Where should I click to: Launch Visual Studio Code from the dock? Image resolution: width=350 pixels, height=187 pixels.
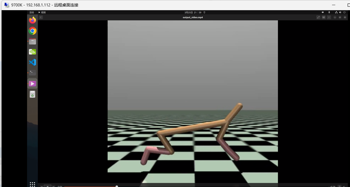tap(32, 62)
